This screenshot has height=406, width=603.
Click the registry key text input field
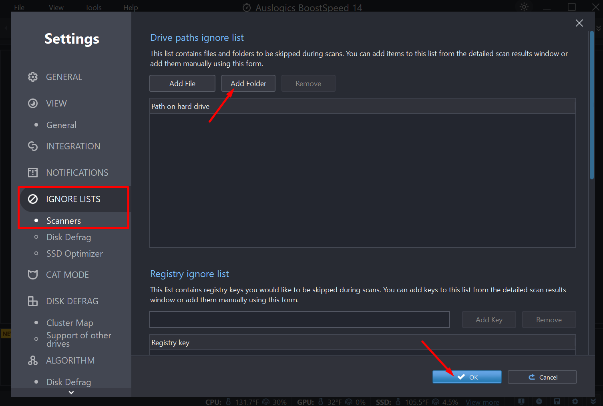299,320
